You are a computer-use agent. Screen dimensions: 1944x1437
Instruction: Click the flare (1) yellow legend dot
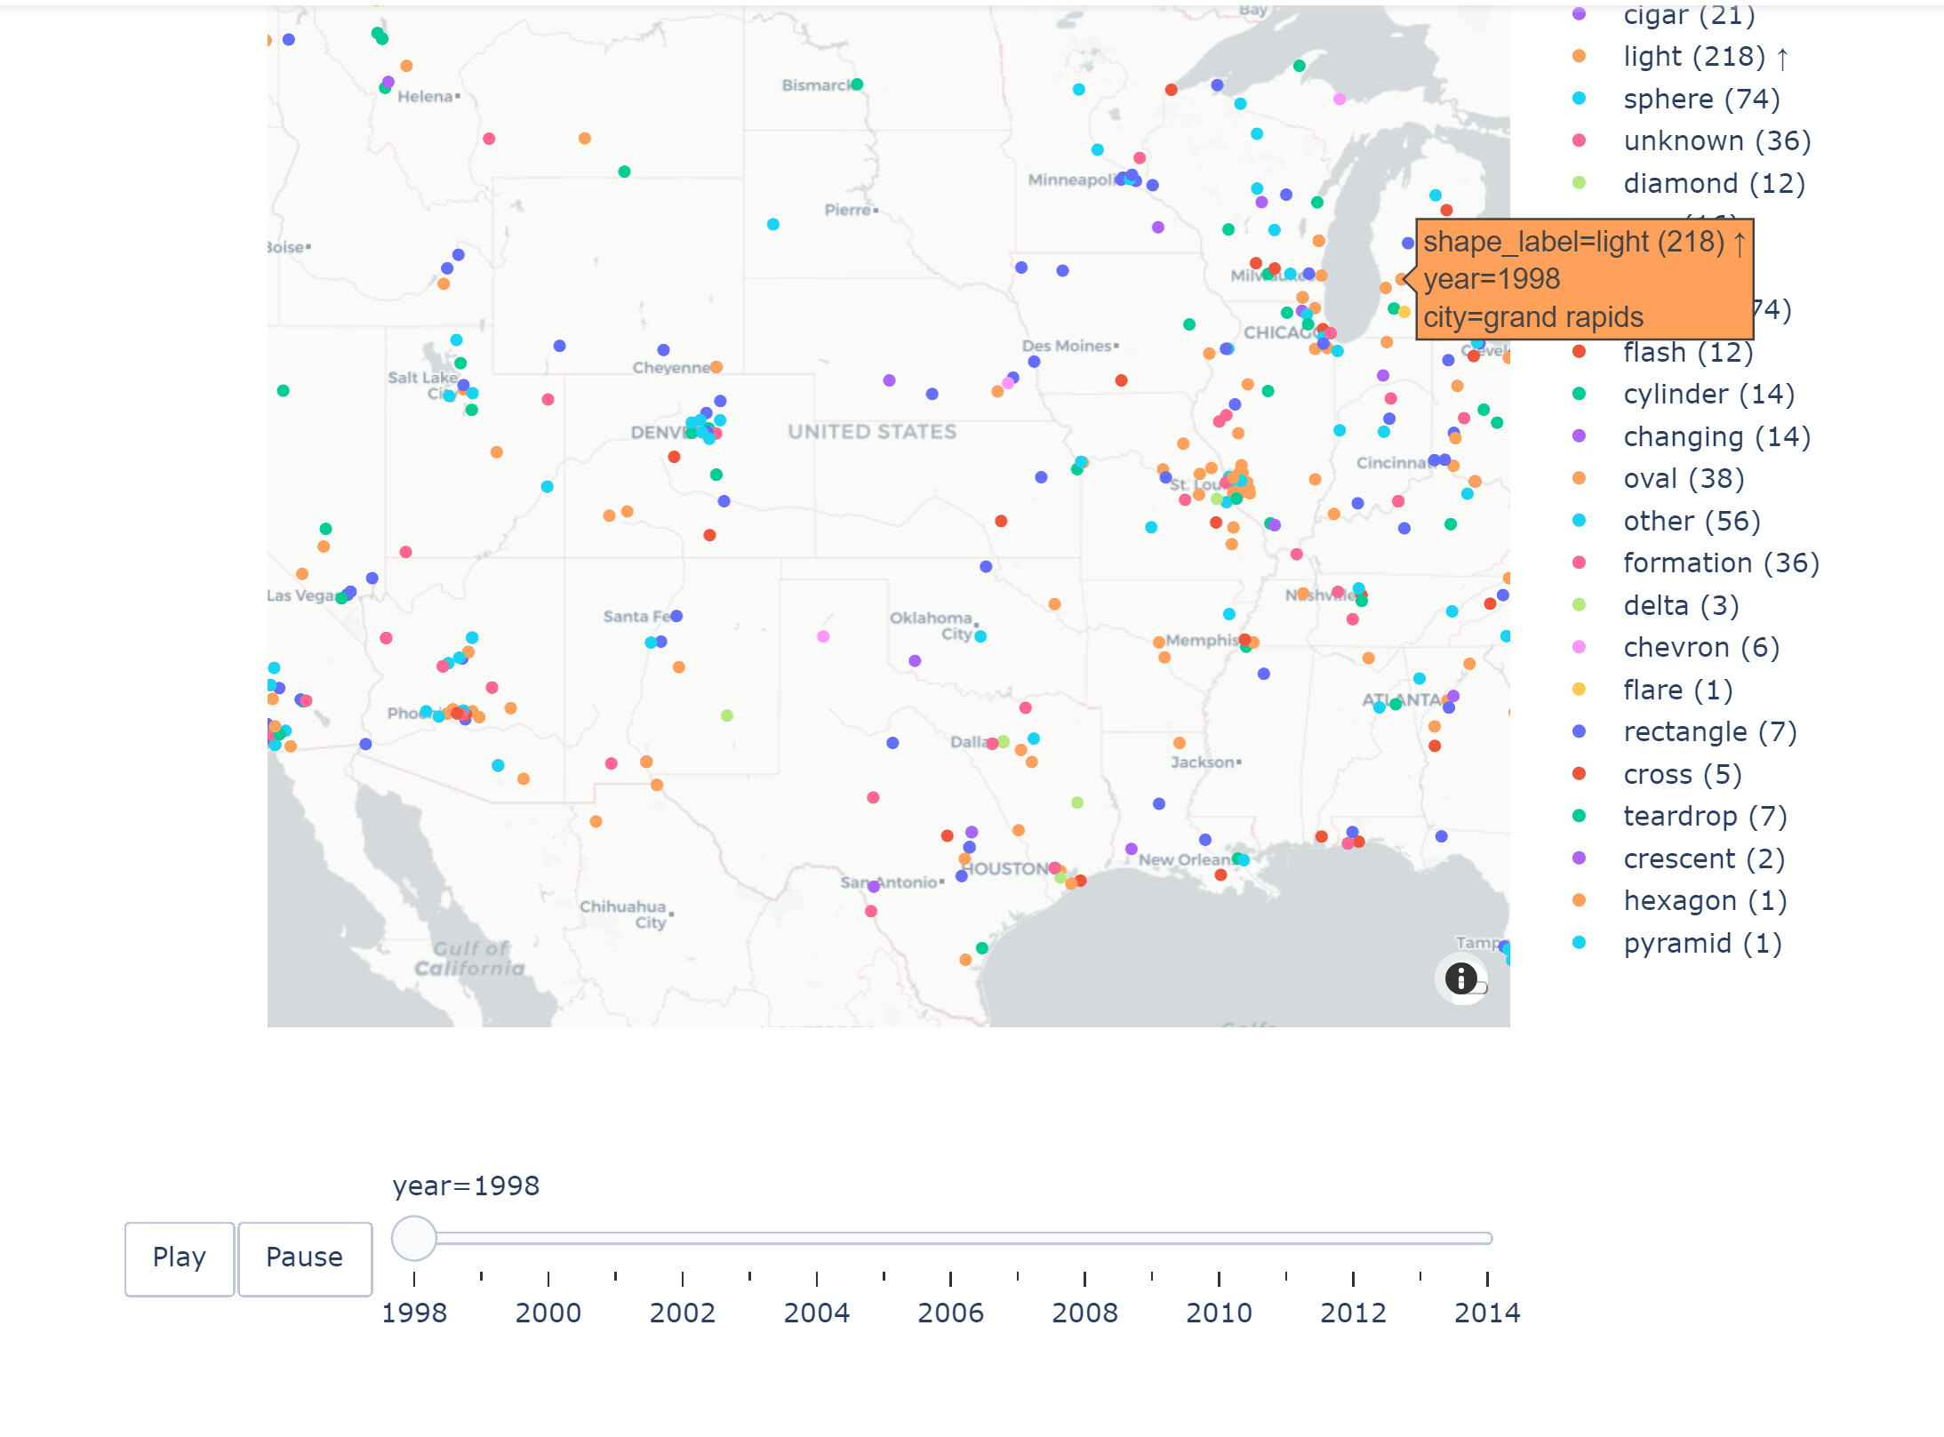pos(1579,690)
